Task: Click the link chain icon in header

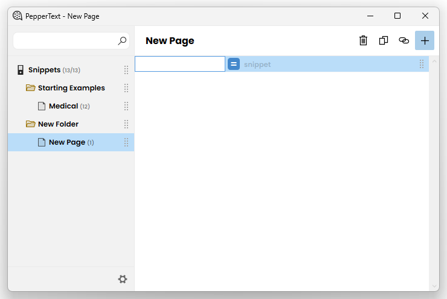Action: coord(404,40)
